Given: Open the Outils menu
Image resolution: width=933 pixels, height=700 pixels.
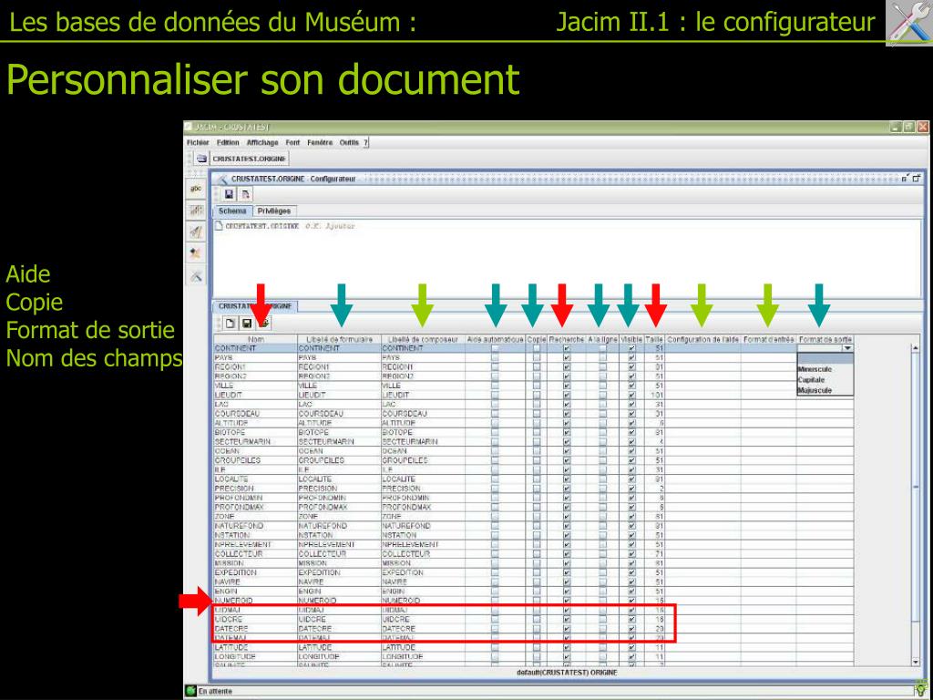Looking at the screenshot, I should pyautogui.click(x=349, y=143).
